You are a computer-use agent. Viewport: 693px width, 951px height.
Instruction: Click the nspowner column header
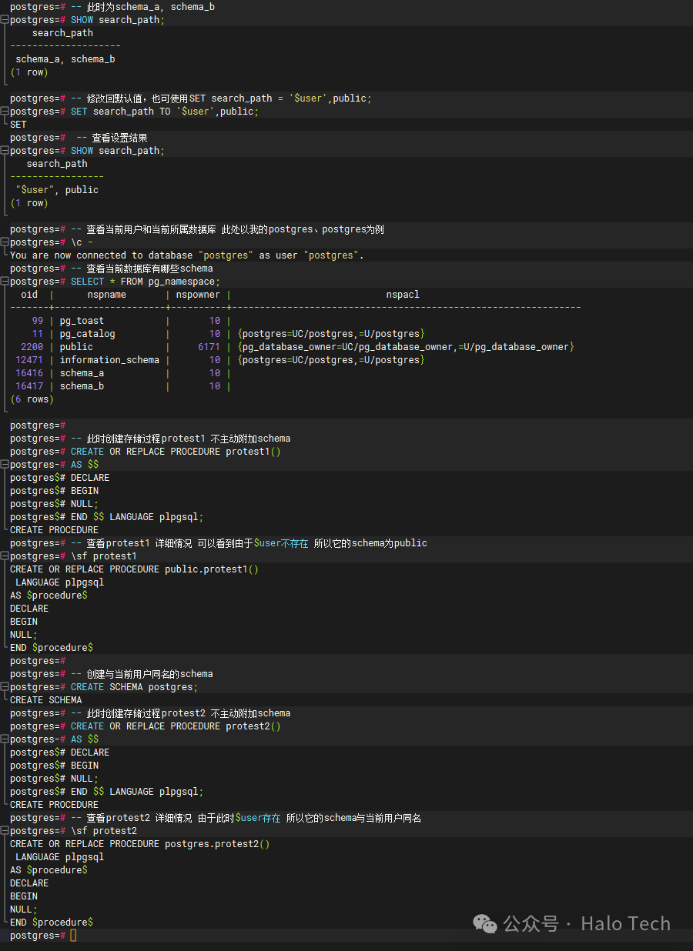click(x=198, y=295)
